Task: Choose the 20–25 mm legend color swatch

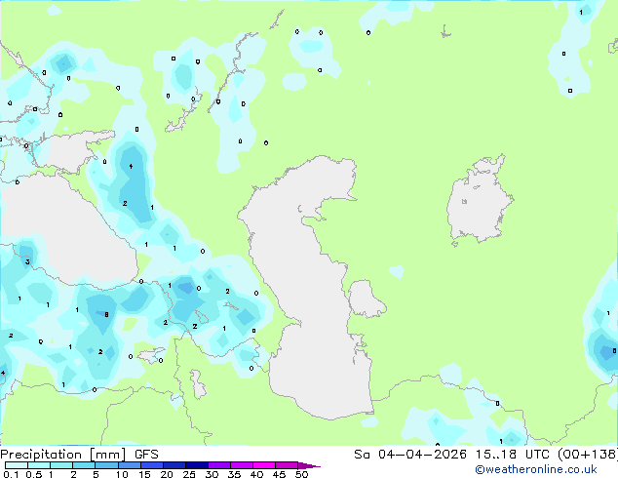Action: 174,465
